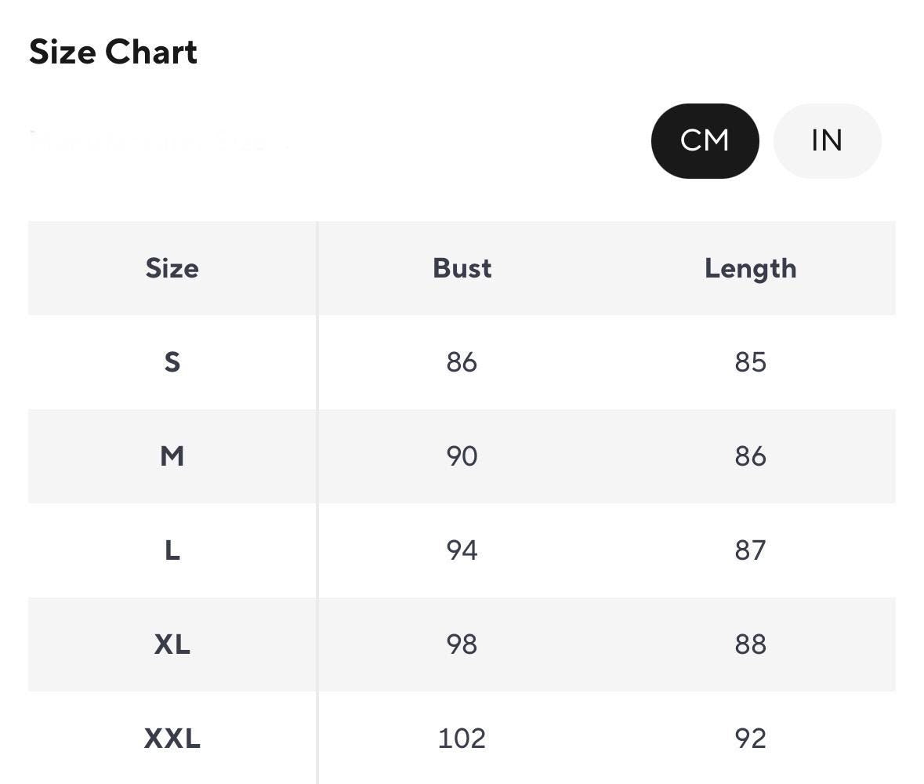Click the bust value 98 for size XL
Image resolution: width=924 pixels, height=784 pixels.
click(462, 644)
